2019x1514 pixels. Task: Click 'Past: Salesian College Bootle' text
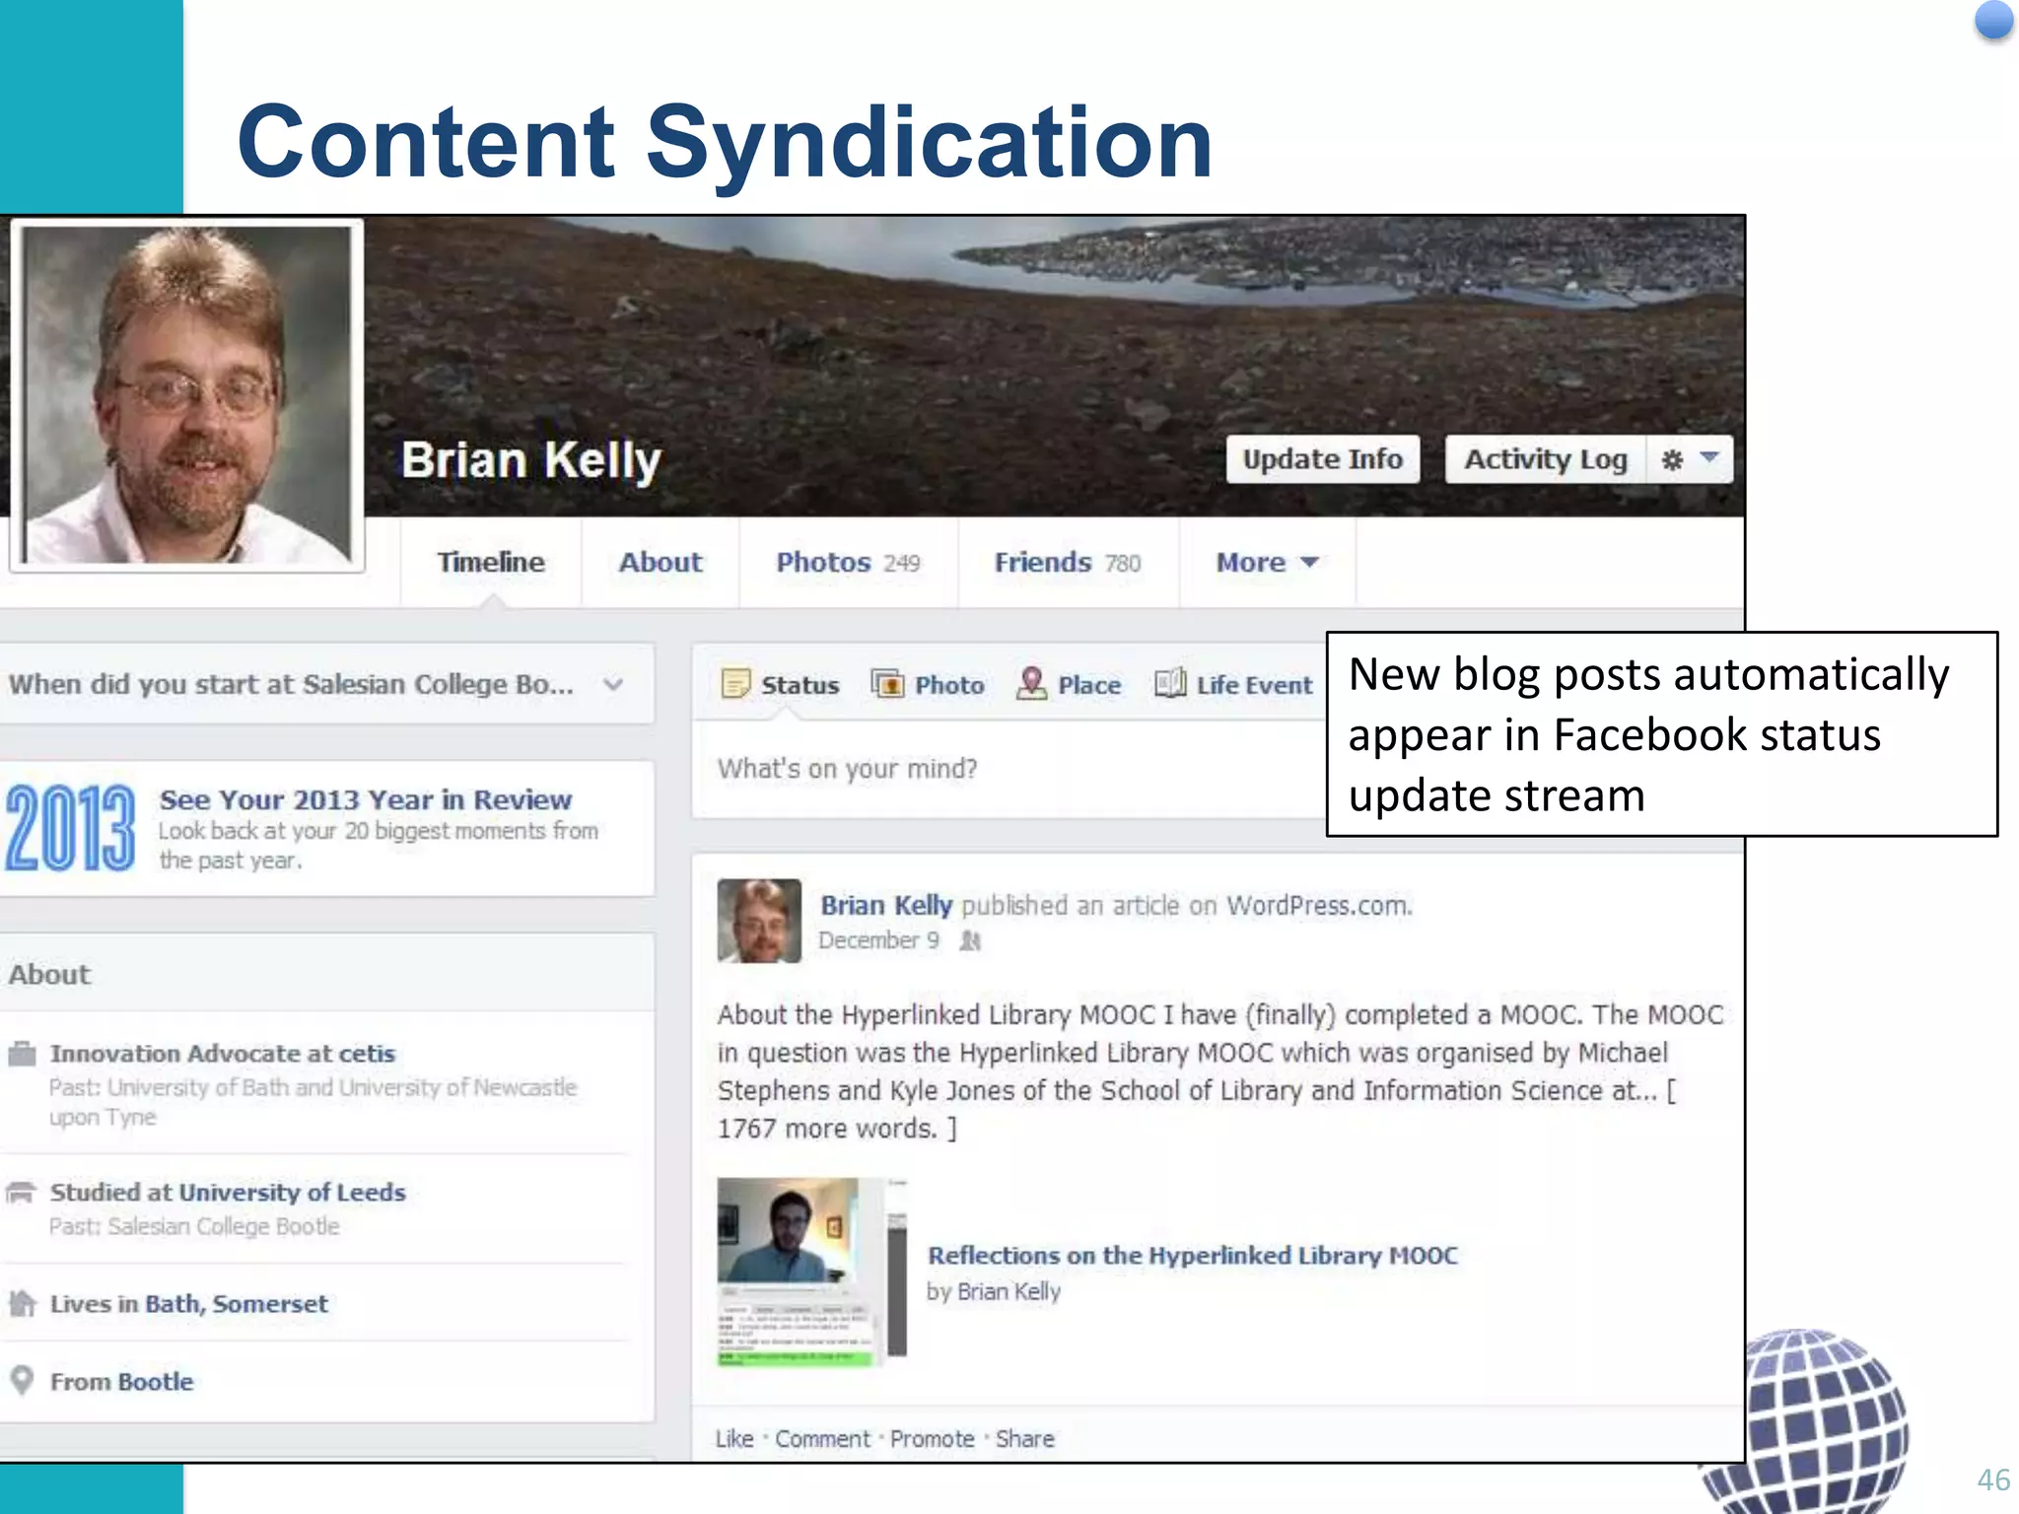194,1226
